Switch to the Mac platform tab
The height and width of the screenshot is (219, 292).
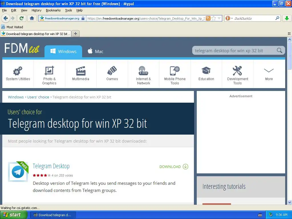(96, 51)
